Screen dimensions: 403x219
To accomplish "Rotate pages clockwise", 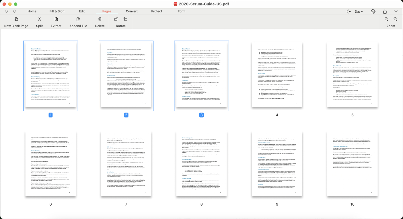I will pos(125,19).
